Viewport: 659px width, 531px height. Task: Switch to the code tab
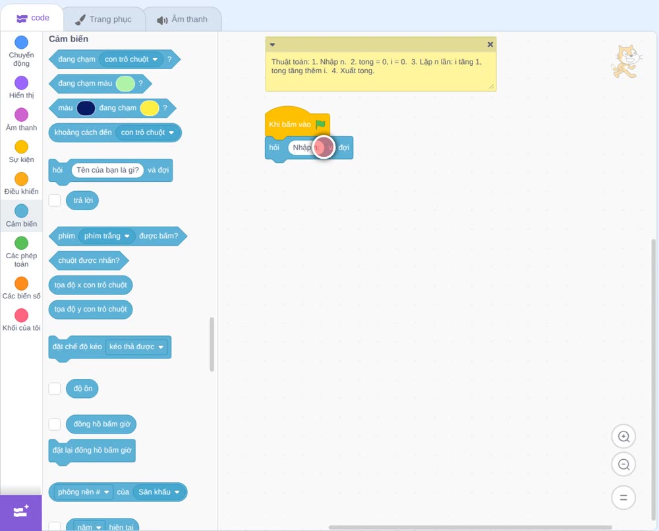point(32,18)
